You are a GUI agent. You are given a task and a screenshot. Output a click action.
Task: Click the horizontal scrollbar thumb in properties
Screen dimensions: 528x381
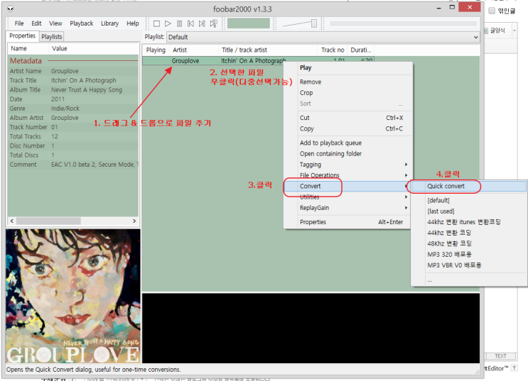point(48,221)
